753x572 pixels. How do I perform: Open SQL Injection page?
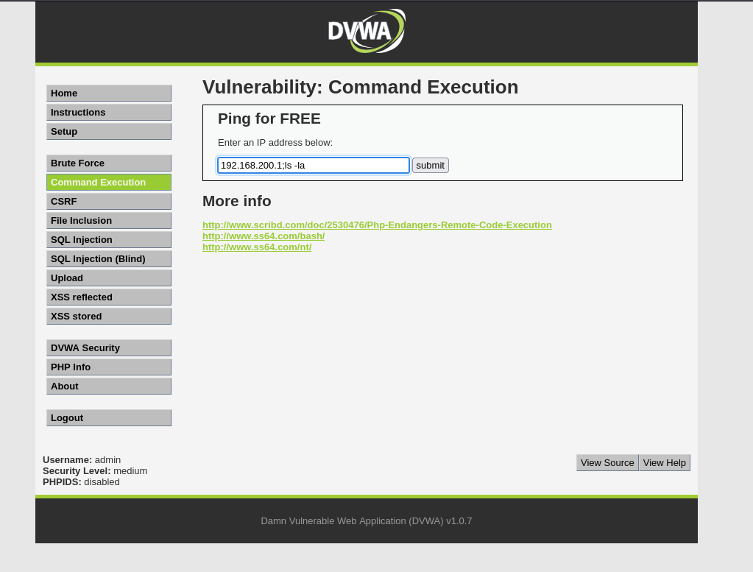pyautogui.click(x=109, y=240)
